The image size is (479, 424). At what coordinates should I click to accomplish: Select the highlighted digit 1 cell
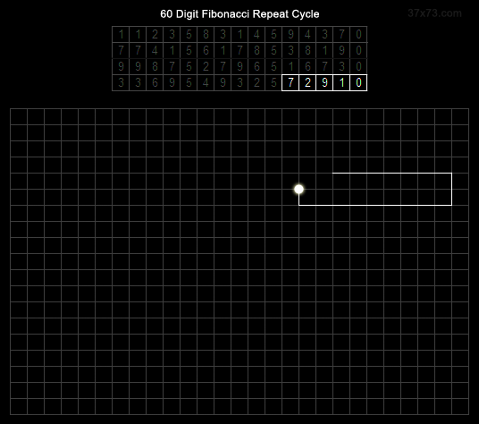(x=341, y=82)
